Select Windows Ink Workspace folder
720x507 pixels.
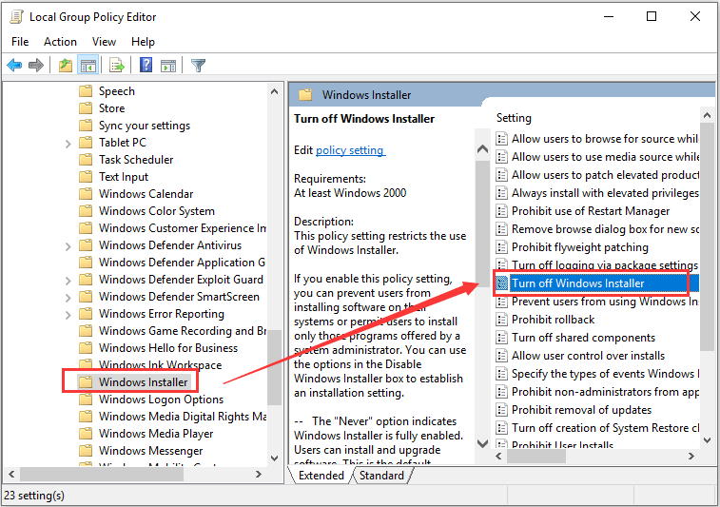pos(160,365)
